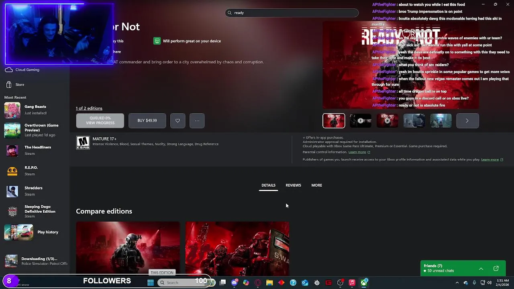
Task: Select Sleeping Dogs: Definitive Edition
Action: (35, 211)
